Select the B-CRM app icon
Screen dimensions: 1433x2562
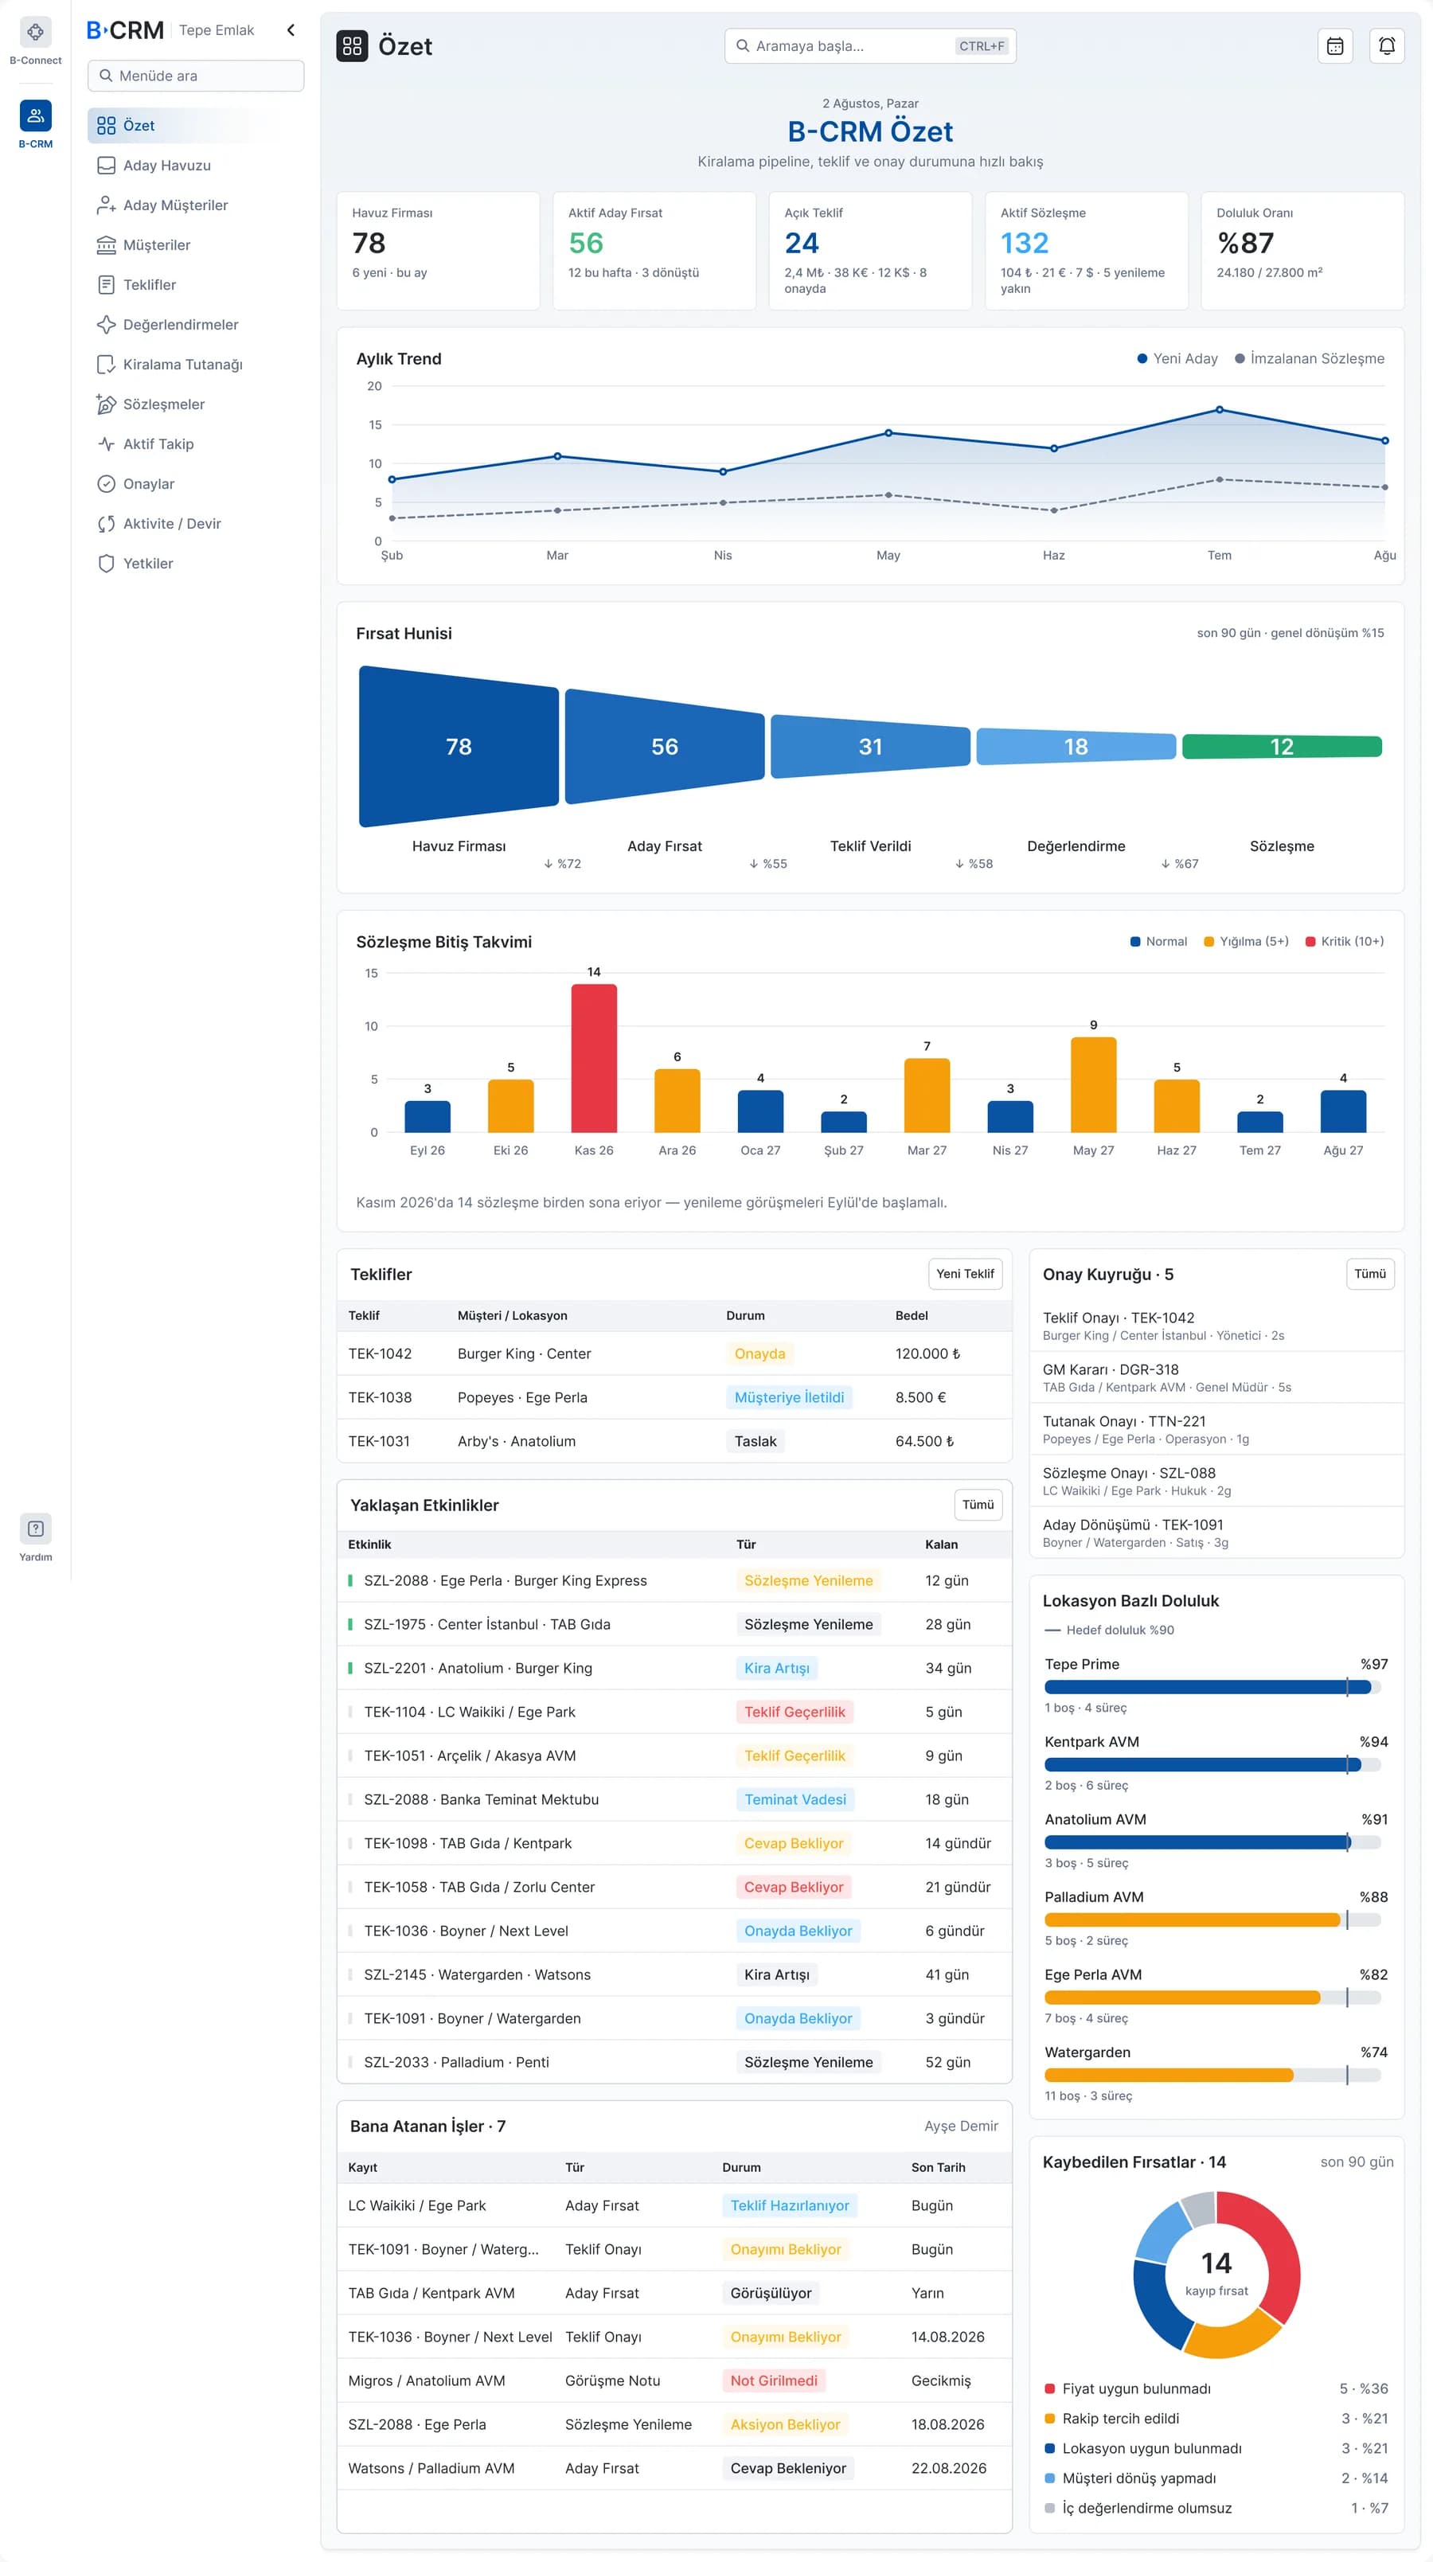35,116
